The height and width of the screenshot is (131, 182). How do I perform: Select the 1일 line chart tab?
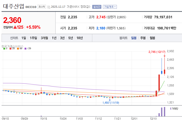[24, 38]
